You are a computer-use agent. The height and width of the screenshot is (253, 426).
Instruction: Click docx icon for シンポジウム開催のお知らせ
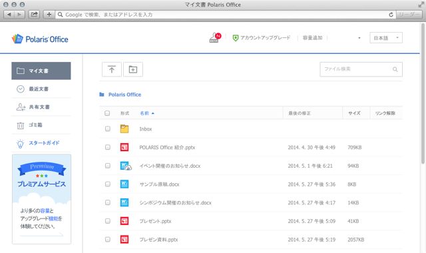pyautogui.click(x=124, y=202)
